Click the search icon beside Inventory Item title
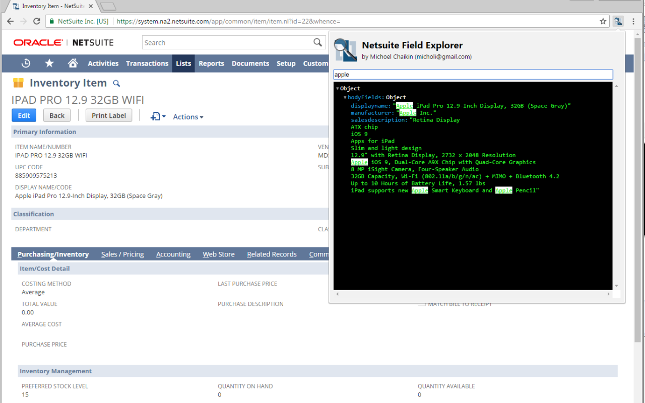This screenshot has width=645, height=403. pos(116,83)
